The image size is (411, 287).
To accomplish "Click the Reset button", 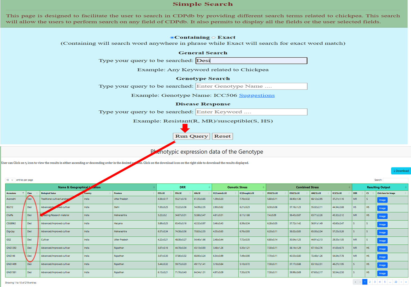I will coord(222,136).
